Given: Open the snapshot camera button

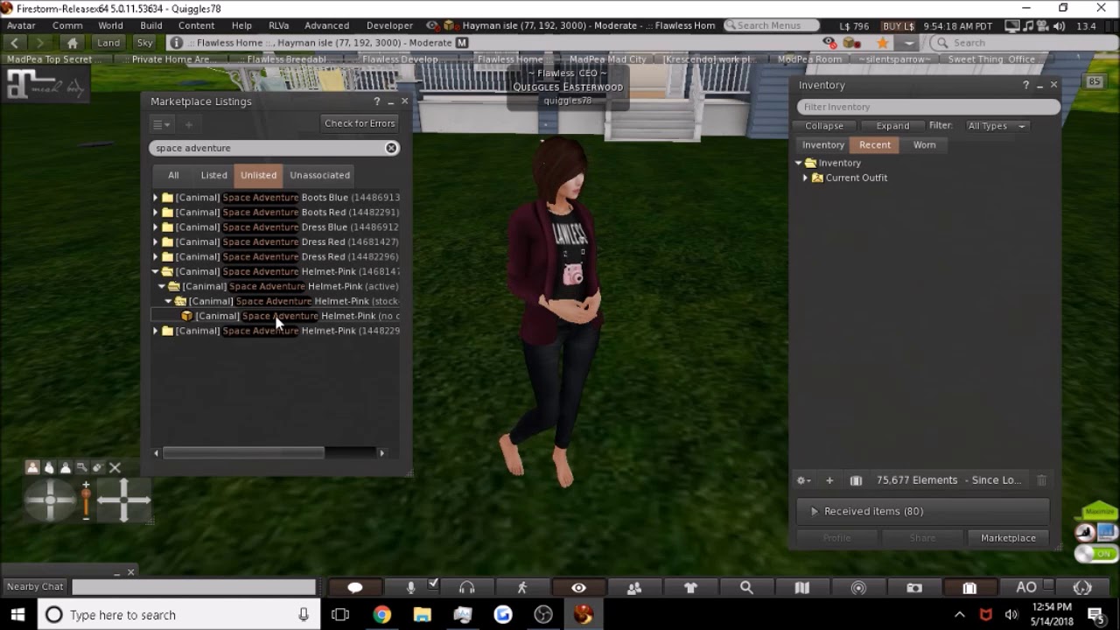Looking at the screenshot, I should coord(914,588).
